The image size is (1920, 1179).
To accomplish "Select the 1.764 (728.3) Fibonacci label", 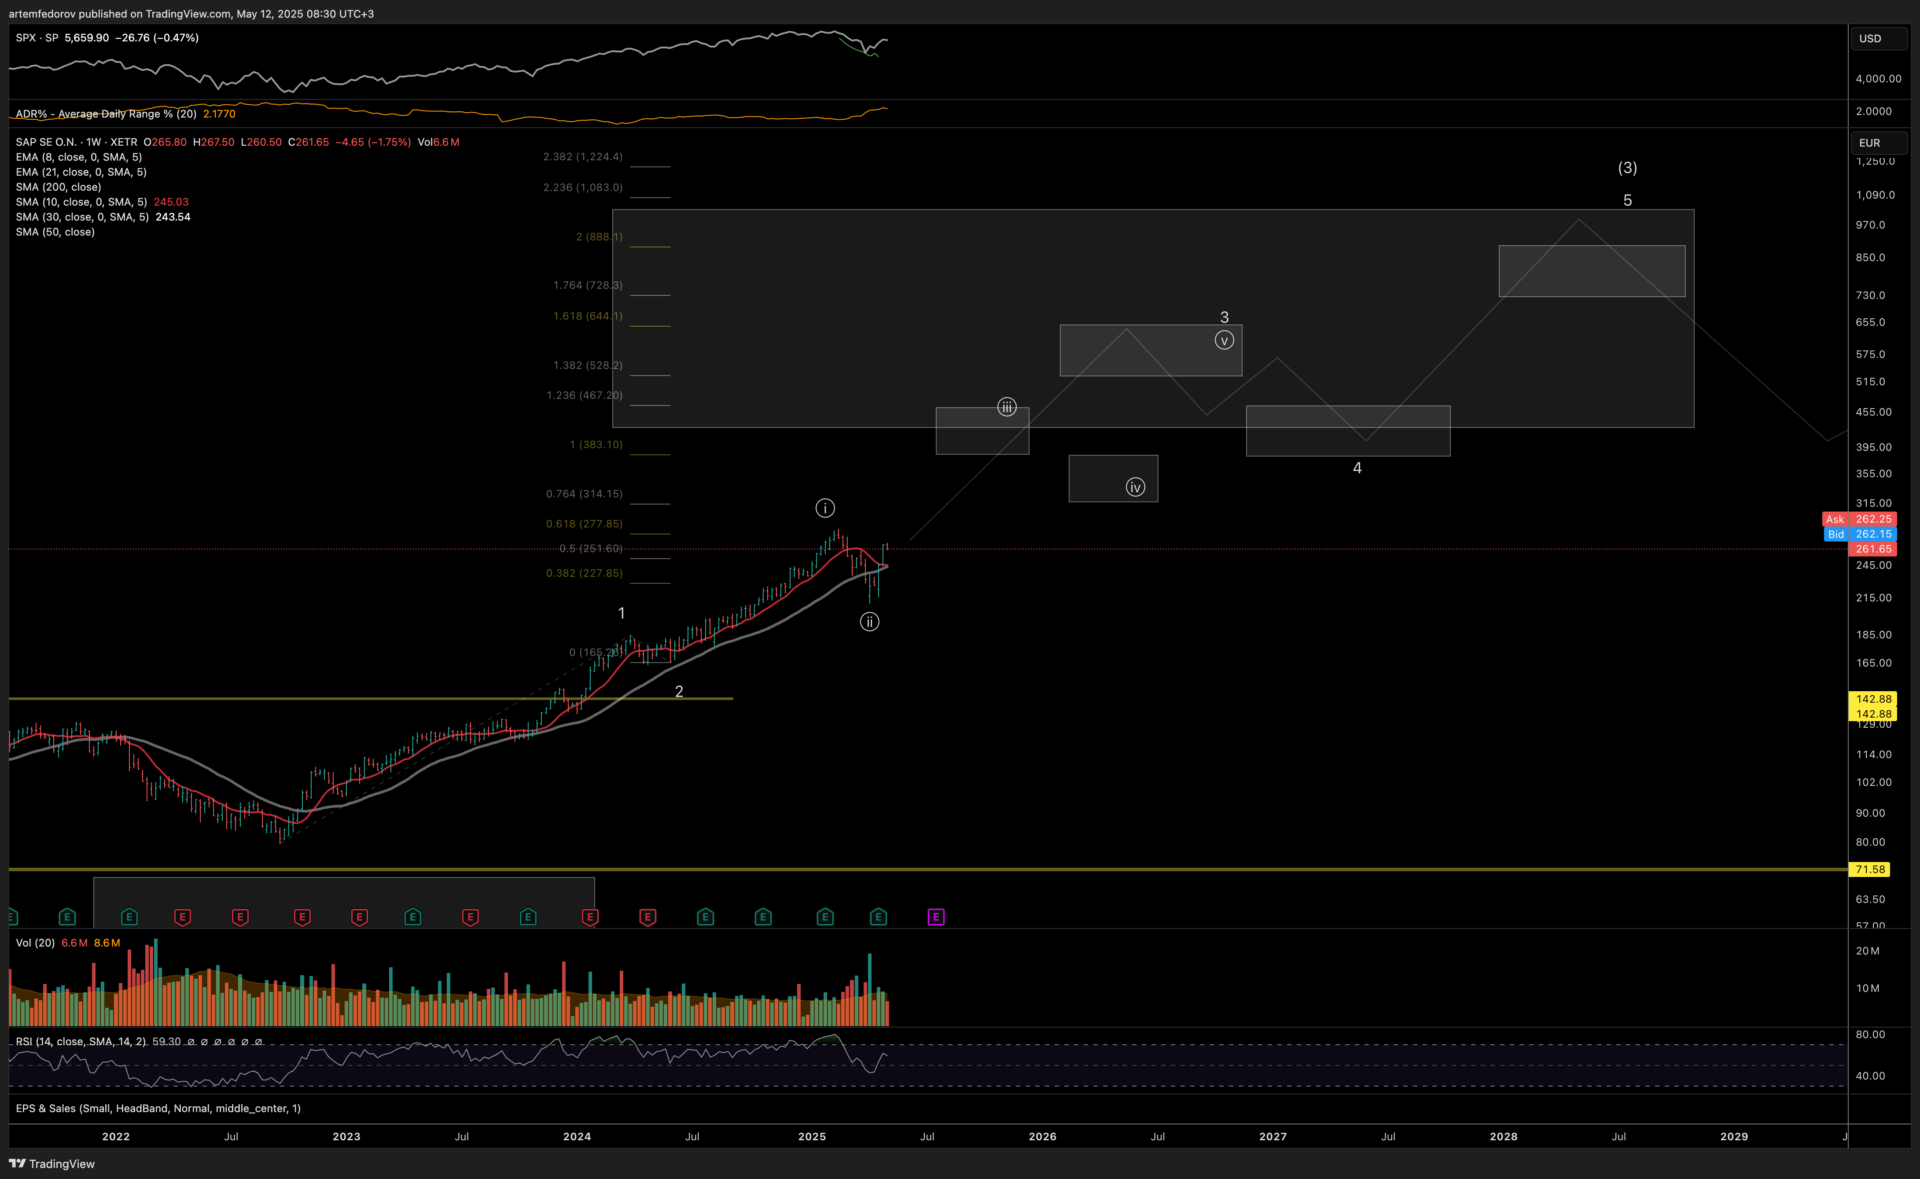I will tap(588, 284).
